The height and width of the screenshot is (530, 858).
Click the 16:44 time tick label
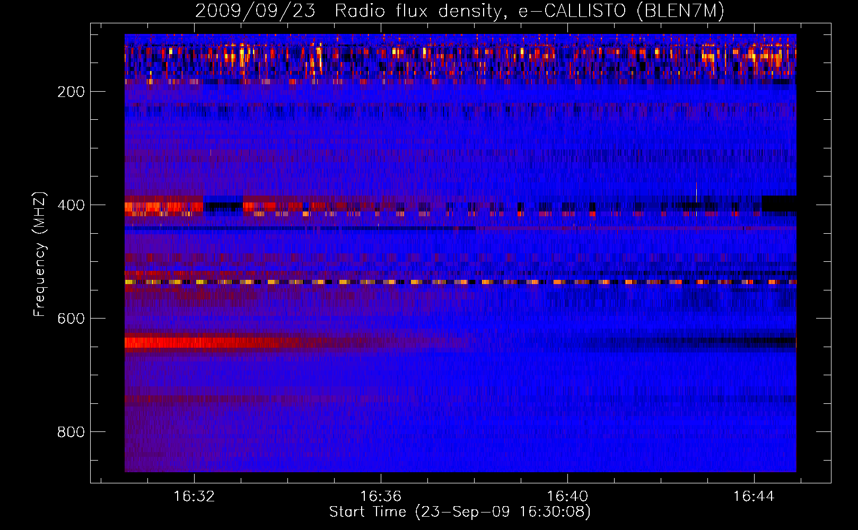754,497
